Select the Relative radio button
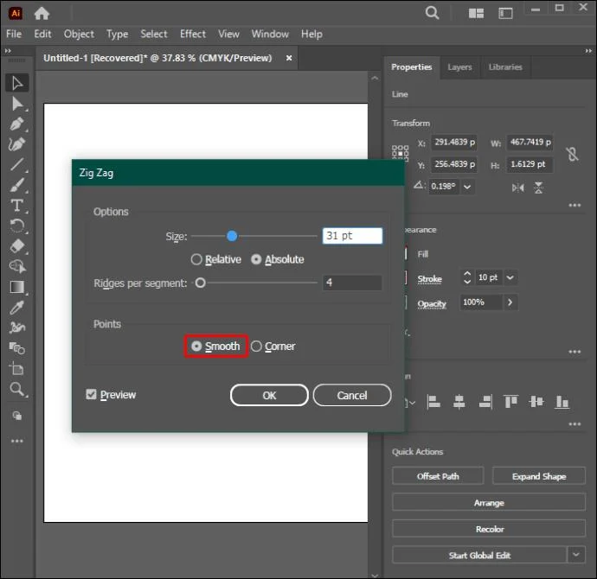This screenshot has width=597, height=579. [196, 259]
